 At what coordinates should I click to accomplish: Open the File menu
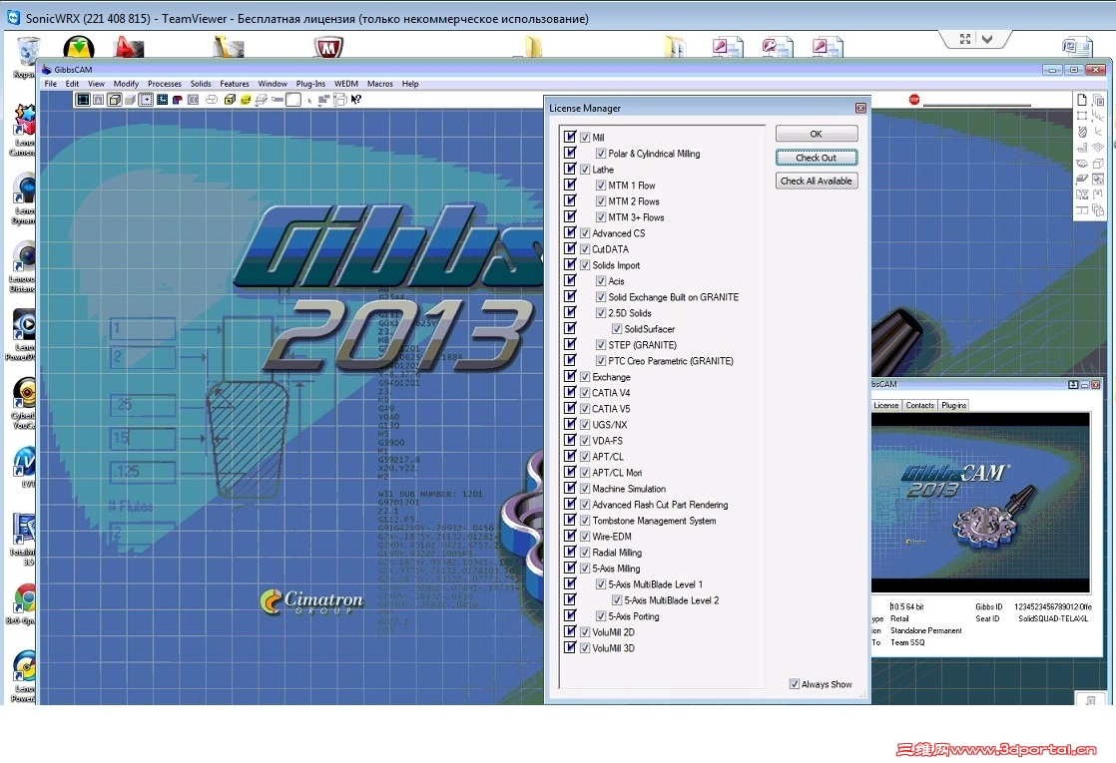pos(51,84)
